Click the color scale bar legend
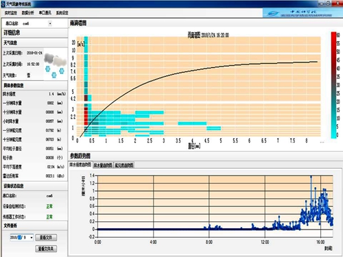The width and height of the screenshot is (343, 257). pyautogui.click(x=333, y=85)
